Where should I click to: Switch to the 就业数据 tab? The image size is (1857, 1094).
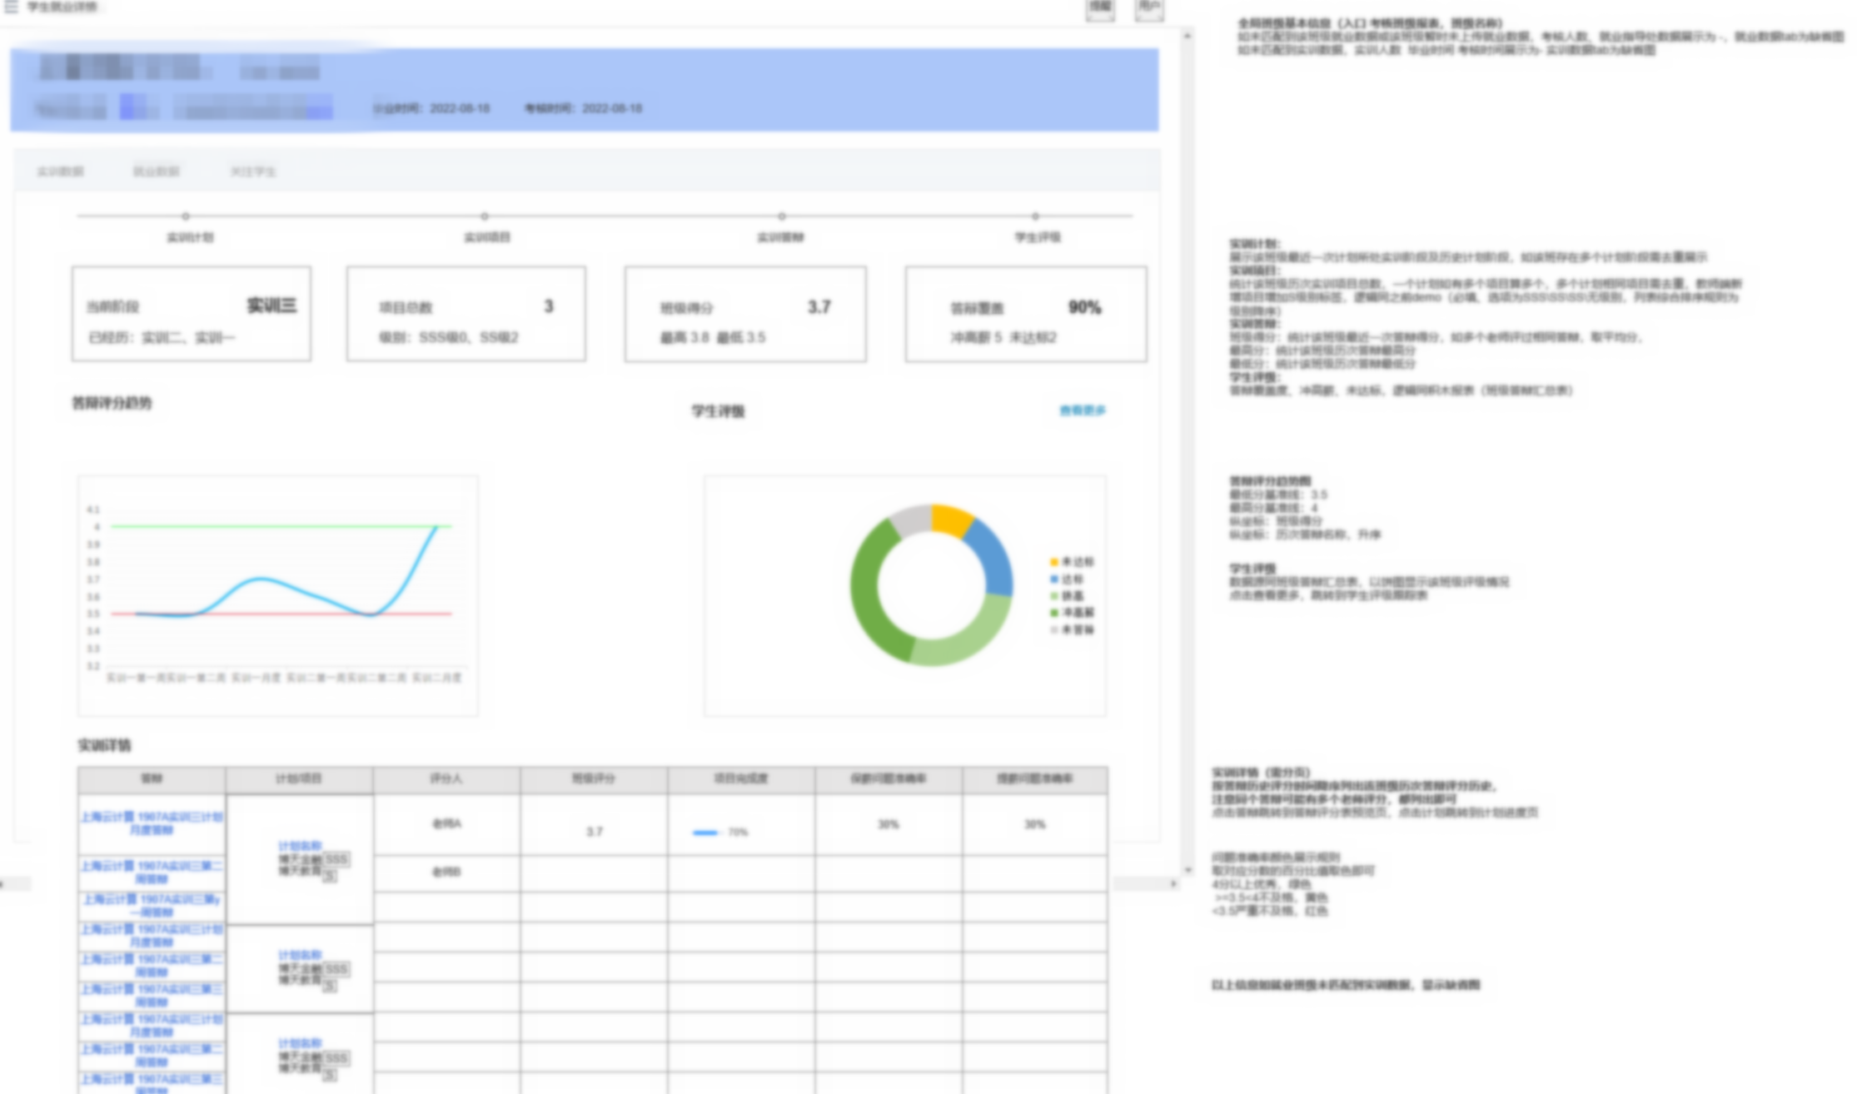coord(156,172)
